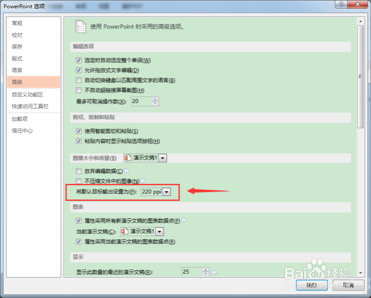Image resolution: width=371 pixels, height=298 pixels.
Task: Click the info icon next to 不压缩文件中的图像
Action: [x=142, y=181]
